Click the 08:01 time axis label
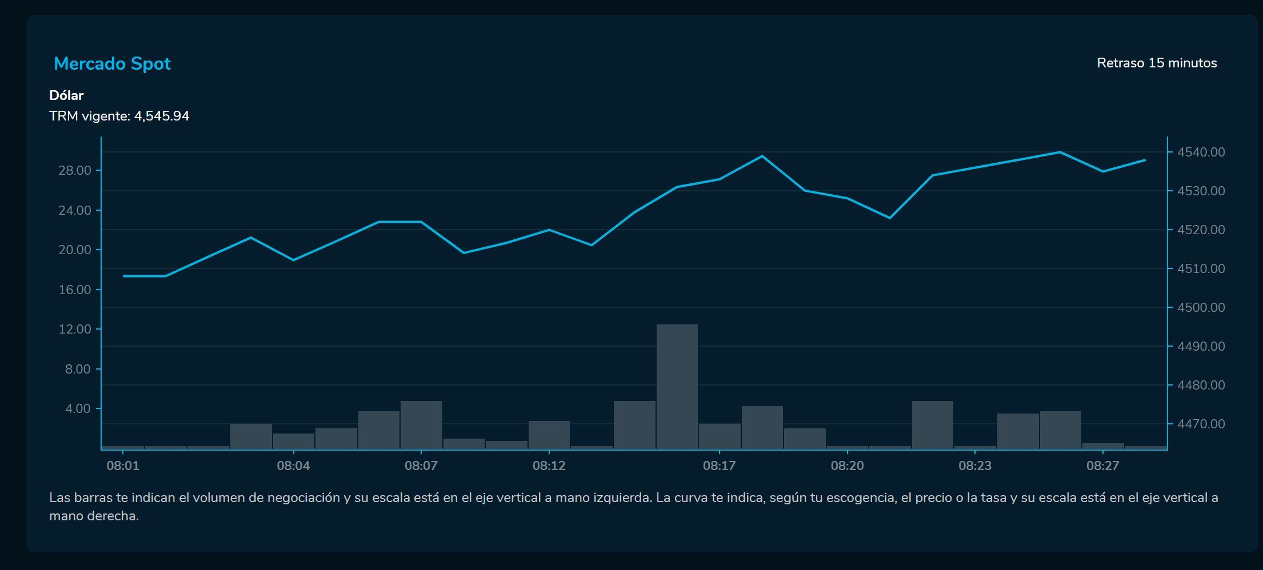The image size is (1263, 570). tap(123, 465)
